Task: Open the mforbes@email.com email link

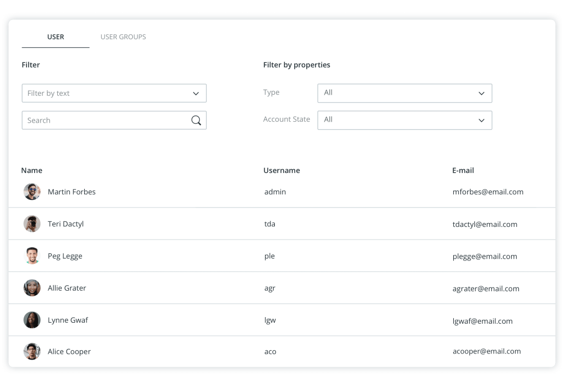Action: pyautogui.click(x=487, y=192)
